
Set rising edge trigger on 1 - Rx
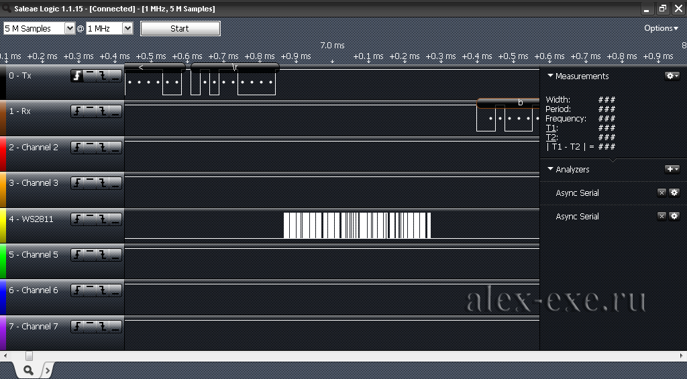tap(77, 112)
